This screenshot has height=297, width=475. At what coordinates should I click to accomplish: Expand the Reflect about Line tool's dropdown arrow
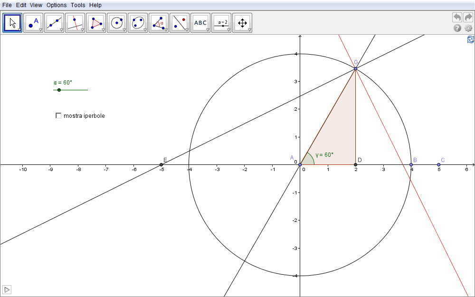[x=187, y=30]
